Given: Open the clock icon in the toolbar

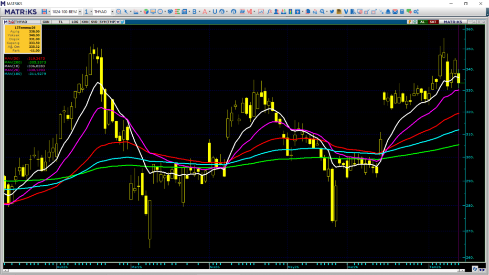Looking at the screenshot, I should 160,11.
